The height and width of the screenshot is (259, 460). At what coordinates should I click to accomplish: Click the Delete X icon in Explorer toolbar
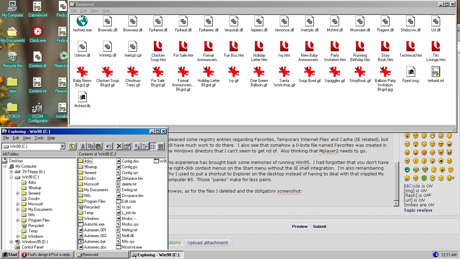pyautogui.click(x=119, y=146)
